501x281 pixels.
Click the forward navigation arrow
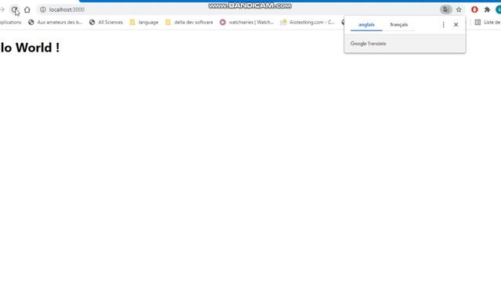pyautogui.click(x=2, y=9)
